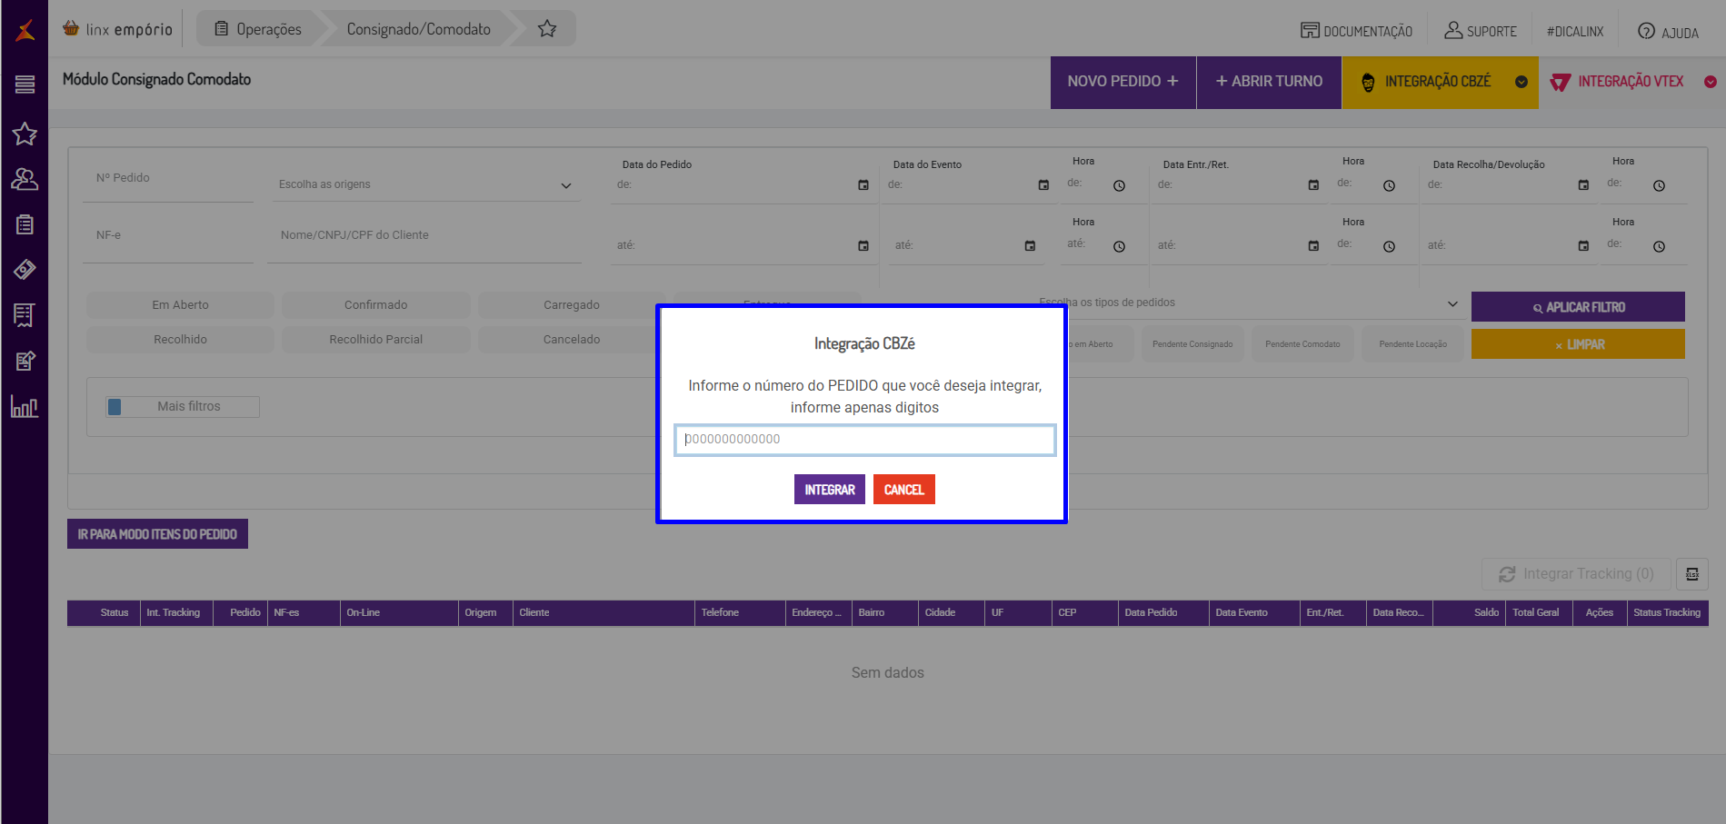Click the + Abrir Turno button

(1269, 82)
